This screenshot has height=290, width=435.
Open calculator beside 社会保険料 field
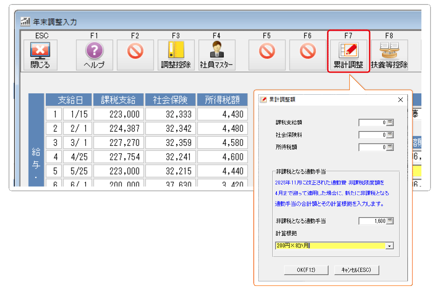(390, 135)
